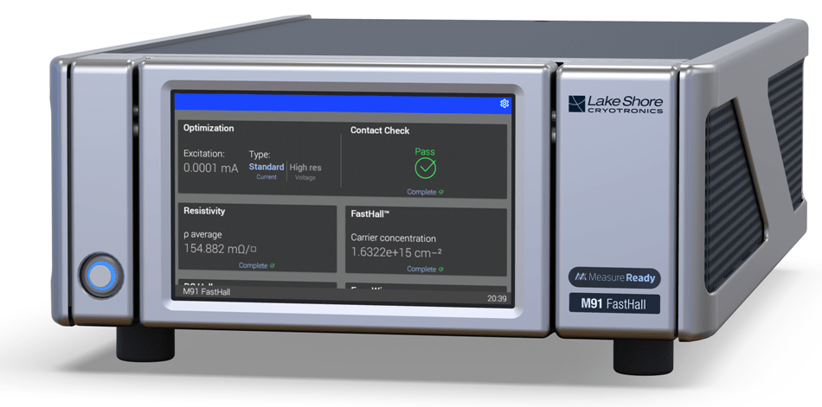
Task: Open the FastHall™ panel heading
Action: coord(369,213)
